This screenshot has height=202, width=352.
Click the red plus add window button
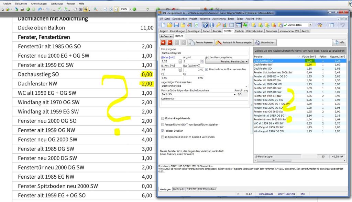(x=163, y=43)
